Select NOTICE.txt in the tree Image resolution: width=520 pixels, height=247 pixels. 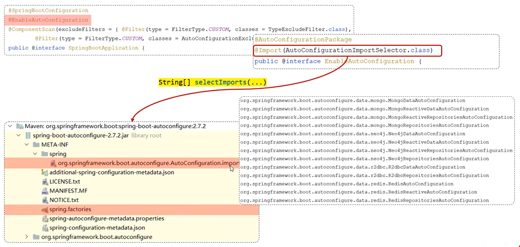pyautogui.click(x=64, y=200)
